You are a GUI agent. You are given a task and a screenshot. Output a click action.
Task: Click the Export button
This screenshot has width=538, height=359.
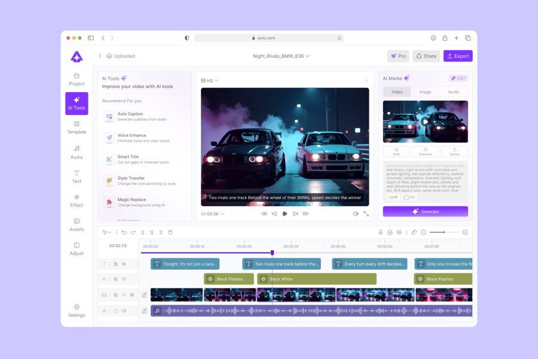pos(458,56)
